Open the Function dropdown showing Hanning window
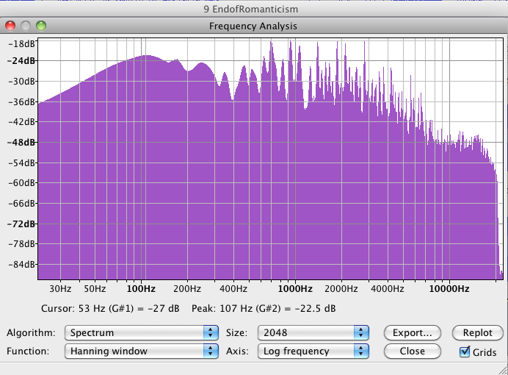Screen dimensions: 508x375 coord(142,351)
